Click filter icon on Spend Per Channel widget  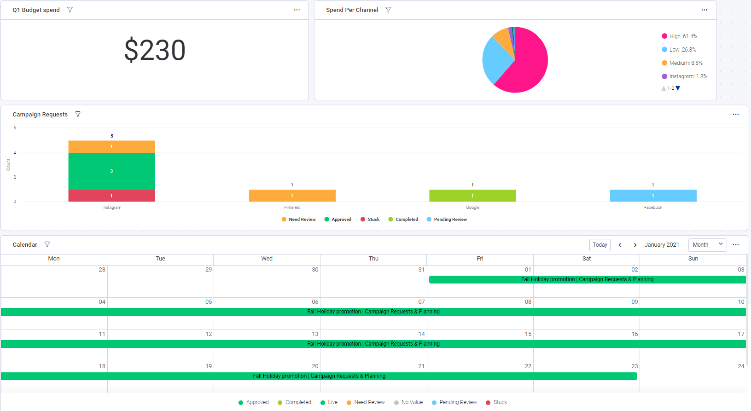[388, 10]
